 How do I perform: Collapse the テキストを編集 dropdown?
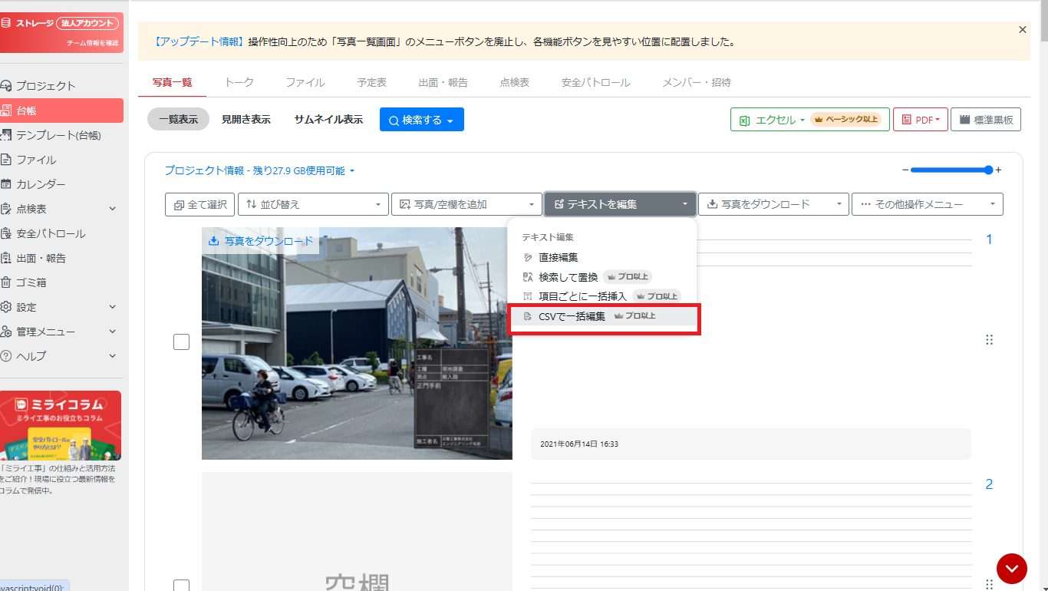point(620,204)
